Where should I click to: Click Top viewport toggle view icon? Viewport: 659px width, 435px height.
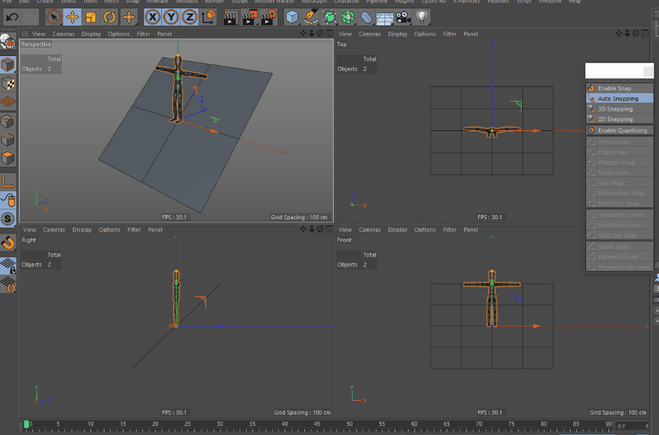click(x=645, y=33)
